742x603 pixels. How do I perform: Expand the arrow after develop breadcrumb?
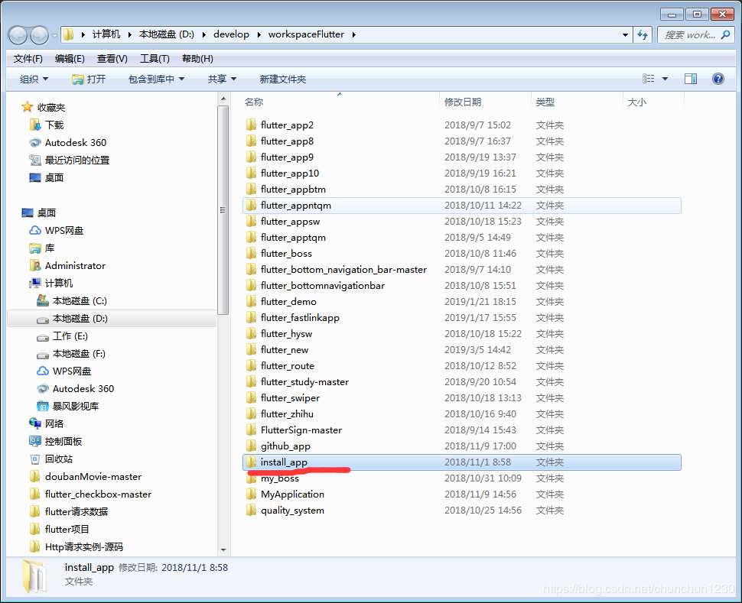point(259,34)
